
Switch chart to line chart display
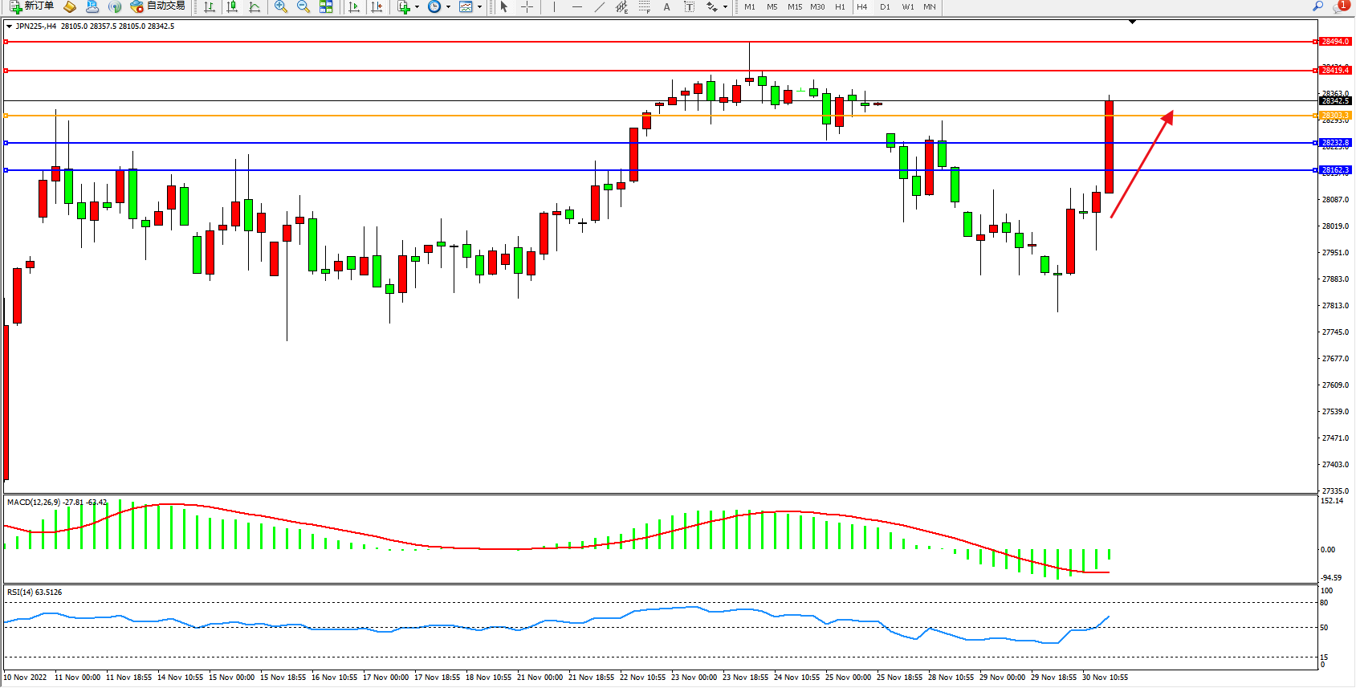(255, 6)
